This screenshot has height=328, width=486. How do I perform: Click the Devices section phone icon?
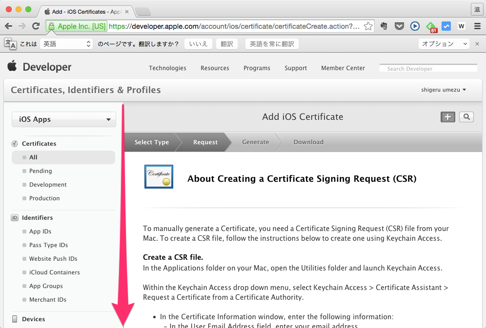[x=15, y=319]
